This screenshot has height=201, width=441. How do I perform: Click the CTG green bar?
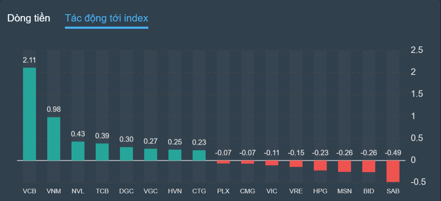pyautogui.click(x=199, y=155)
